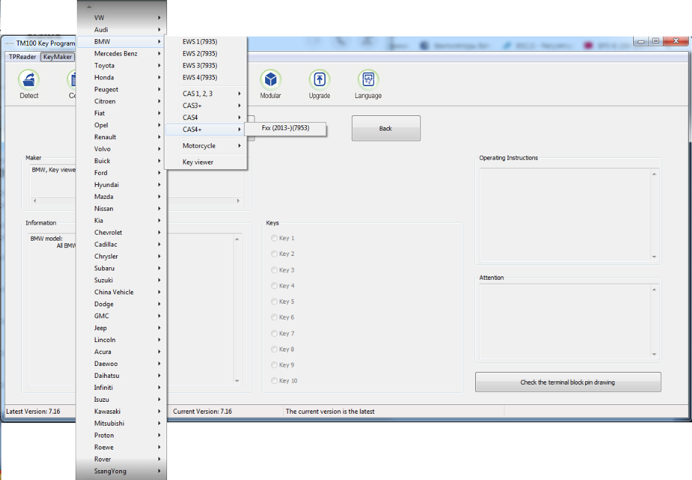Select the Key 5 radio button
Viewport: 692px width, 480px height.
tap(274, 302)
